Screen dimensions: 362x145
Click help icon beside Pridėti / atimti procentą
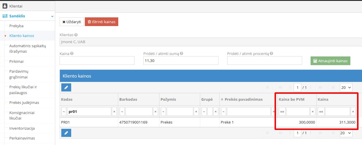tap(271, 54)
